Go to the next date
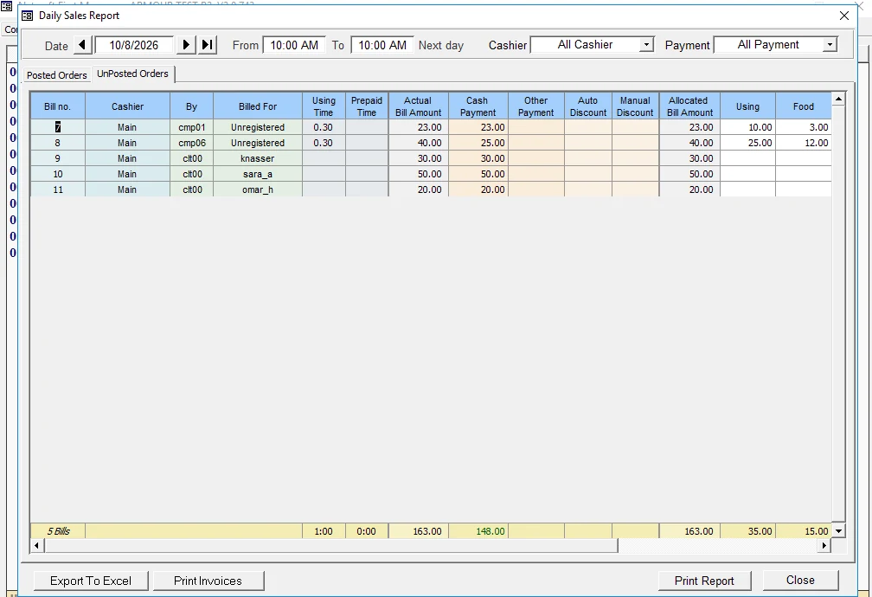This screenshot has height=597, width=872. click(186, 45)
